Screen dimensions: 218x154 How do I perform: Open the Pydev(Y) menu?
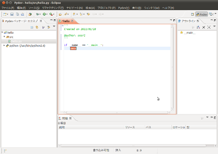pyautogui.click(x=124, y=8)
